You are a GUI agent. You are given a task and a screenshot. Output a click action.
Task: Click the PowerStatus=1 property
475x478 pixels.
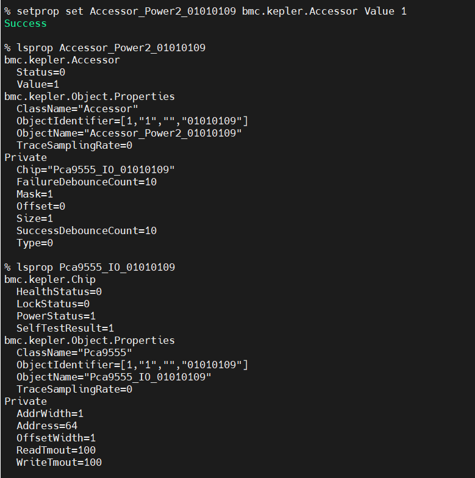[55, 316]
